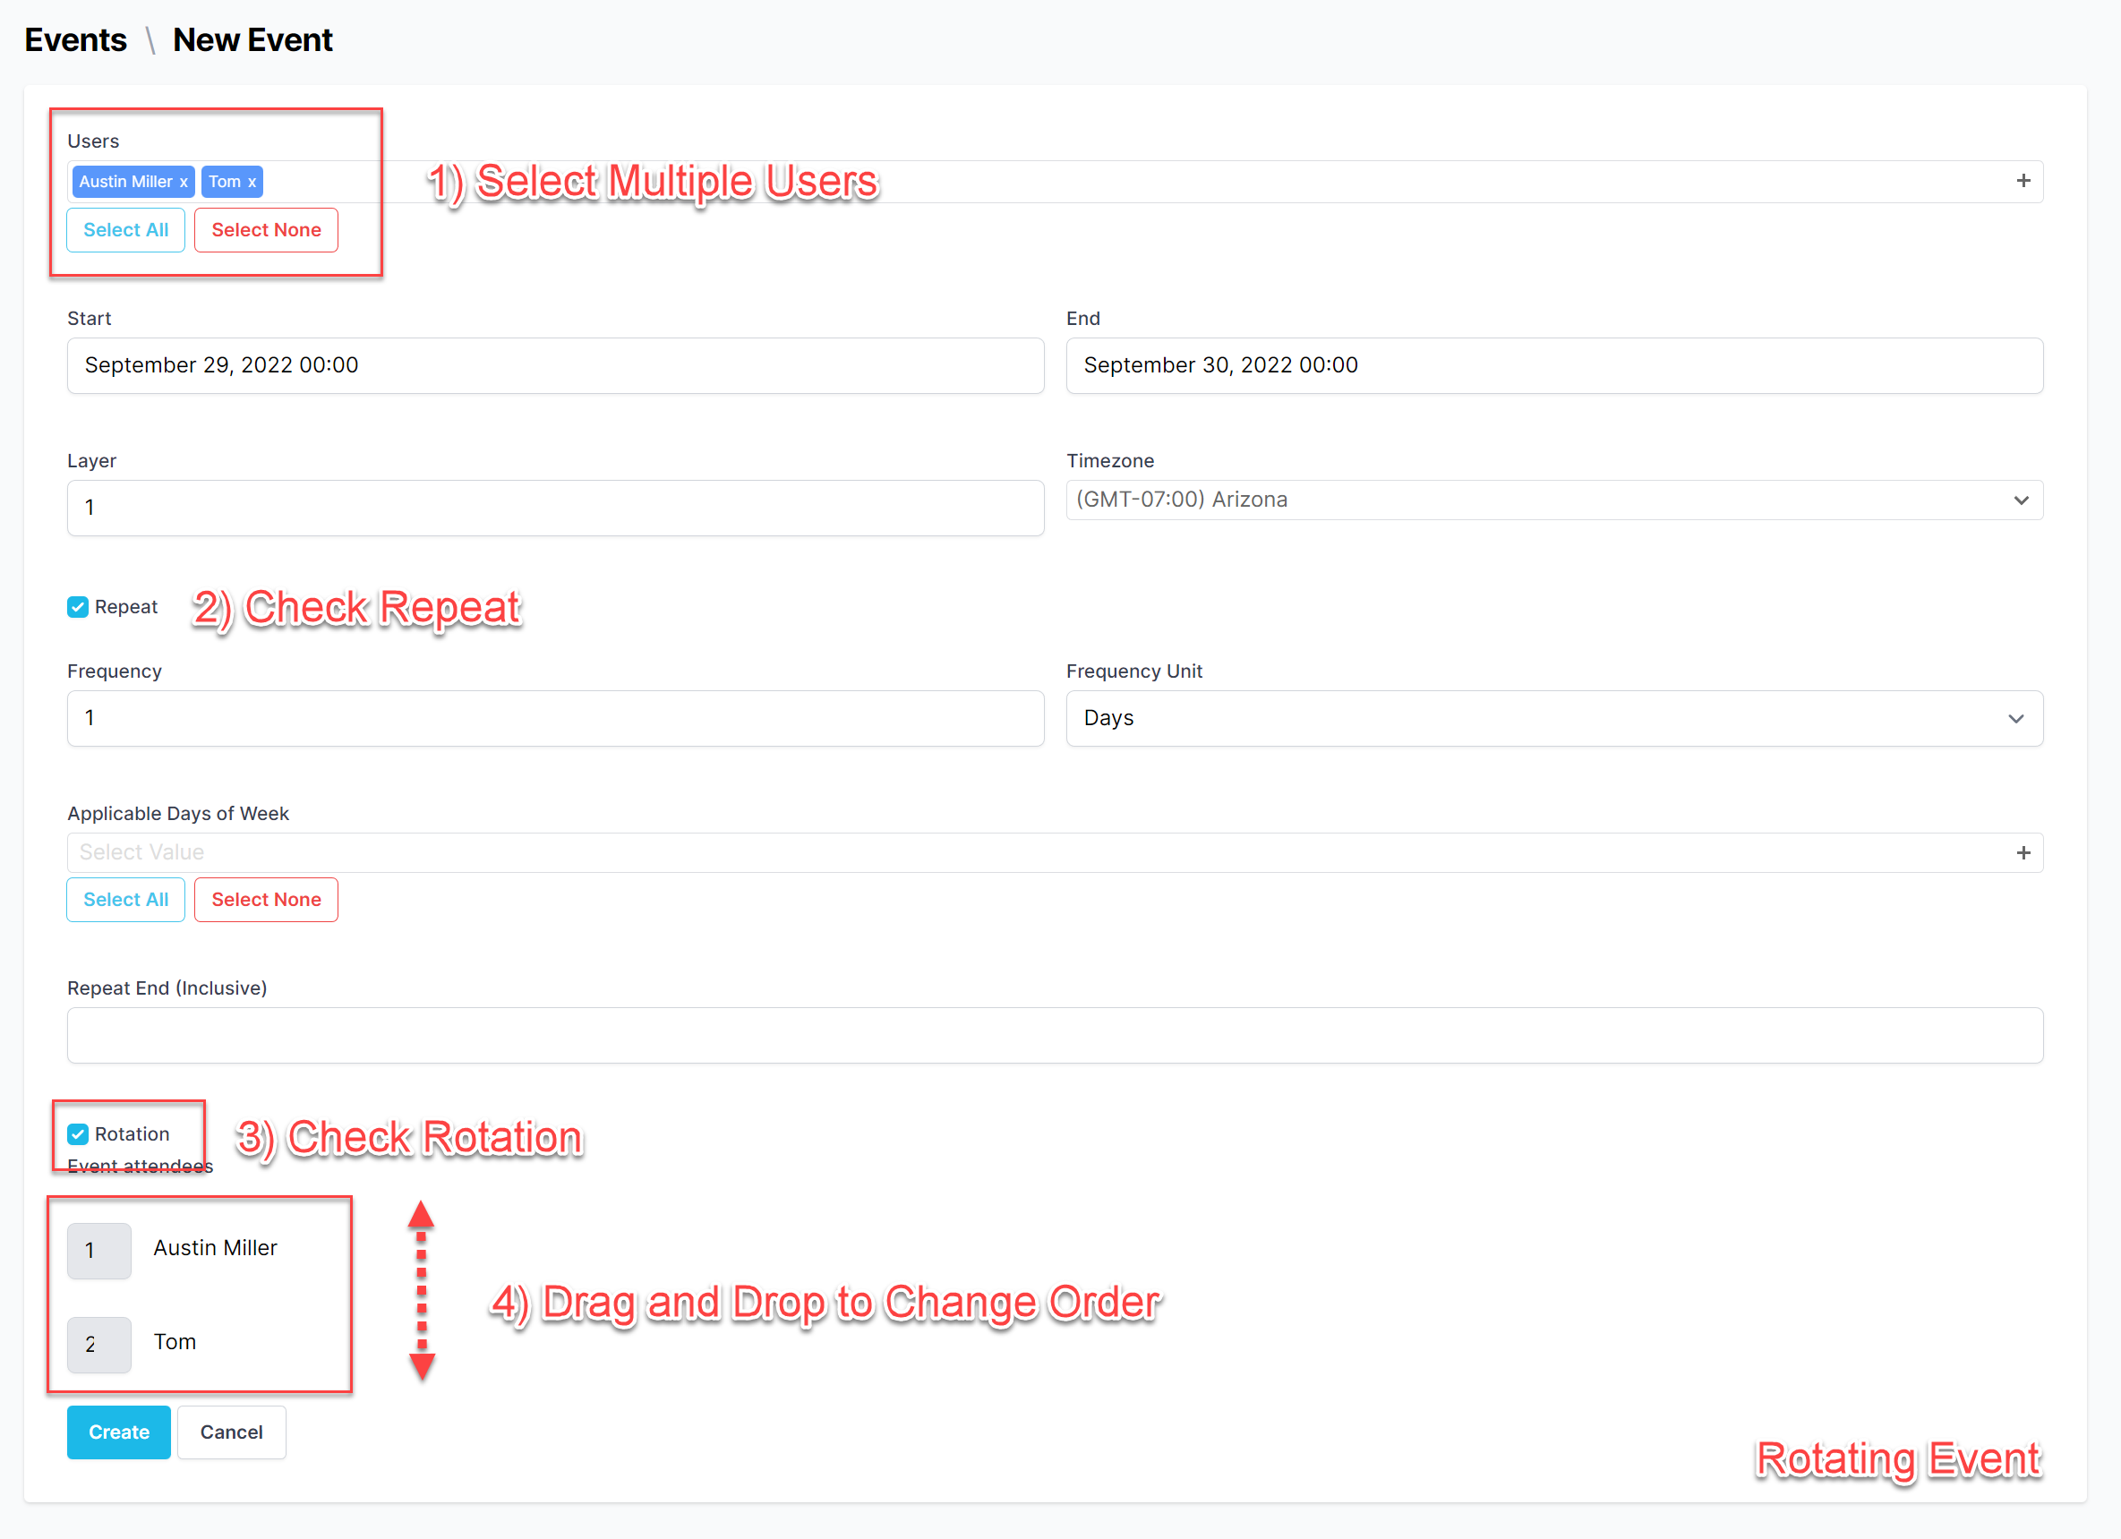Click Select All under Applicable Days
The width and height of the screenshot is (2121, 1539).
(x=126, y=900)
